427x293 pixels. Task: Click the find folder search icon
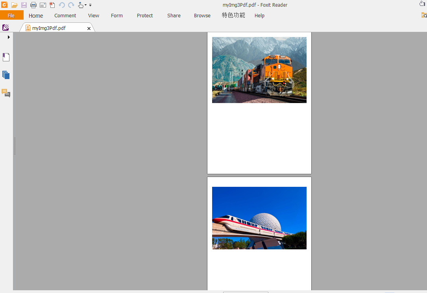click(424, 15)
